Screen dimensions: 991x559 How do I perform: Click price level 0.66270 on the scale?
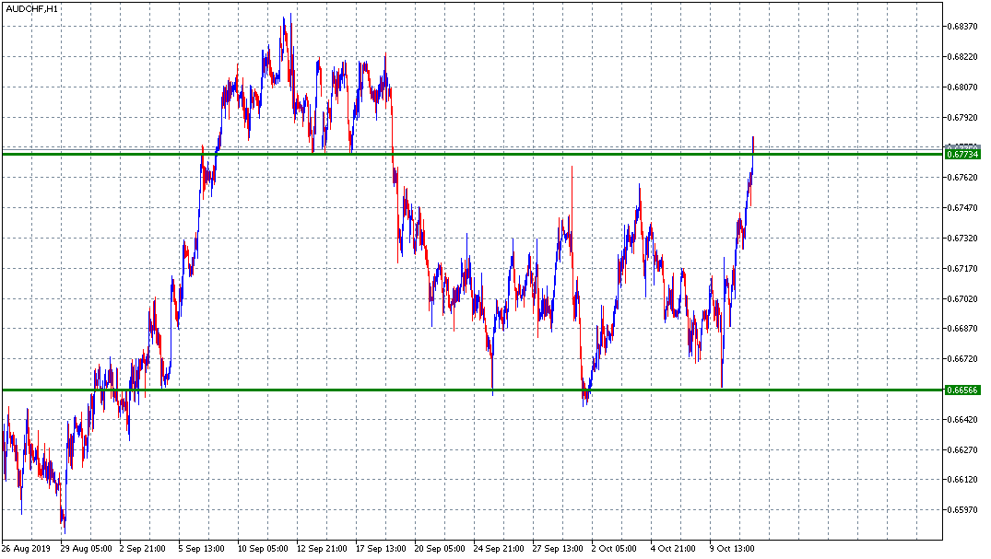(x=962, y=449)
